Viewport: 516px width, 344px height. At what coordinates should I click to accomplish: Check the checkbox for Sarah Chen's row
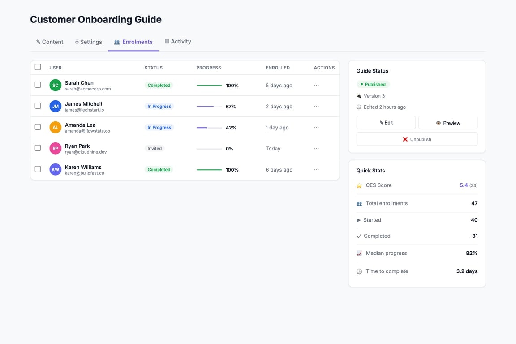tap(38, 84)
